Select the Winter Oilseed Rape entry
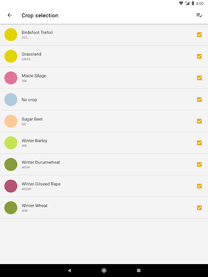 pos(104,186)
